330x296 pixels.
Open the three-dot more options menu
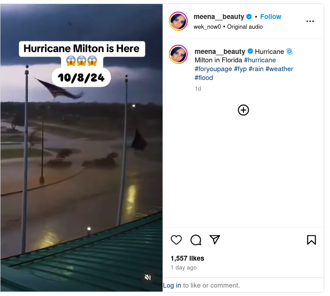coord(310,21)
